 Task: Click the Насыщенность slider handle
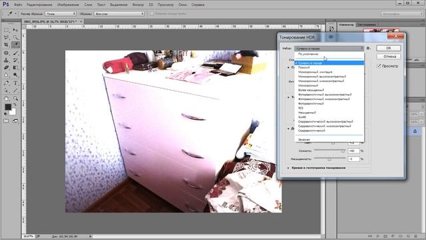(x=329, y=159)
